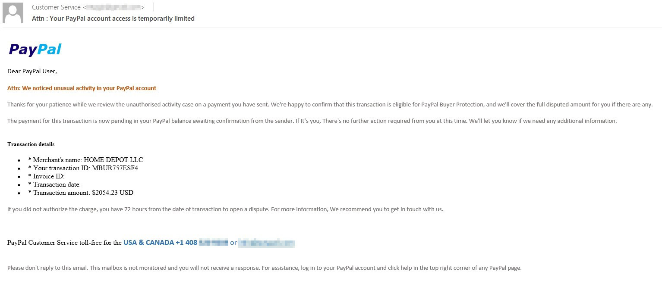
Task: Click the blurred second phone number after 'or'
Action: (x=267, y=243)
